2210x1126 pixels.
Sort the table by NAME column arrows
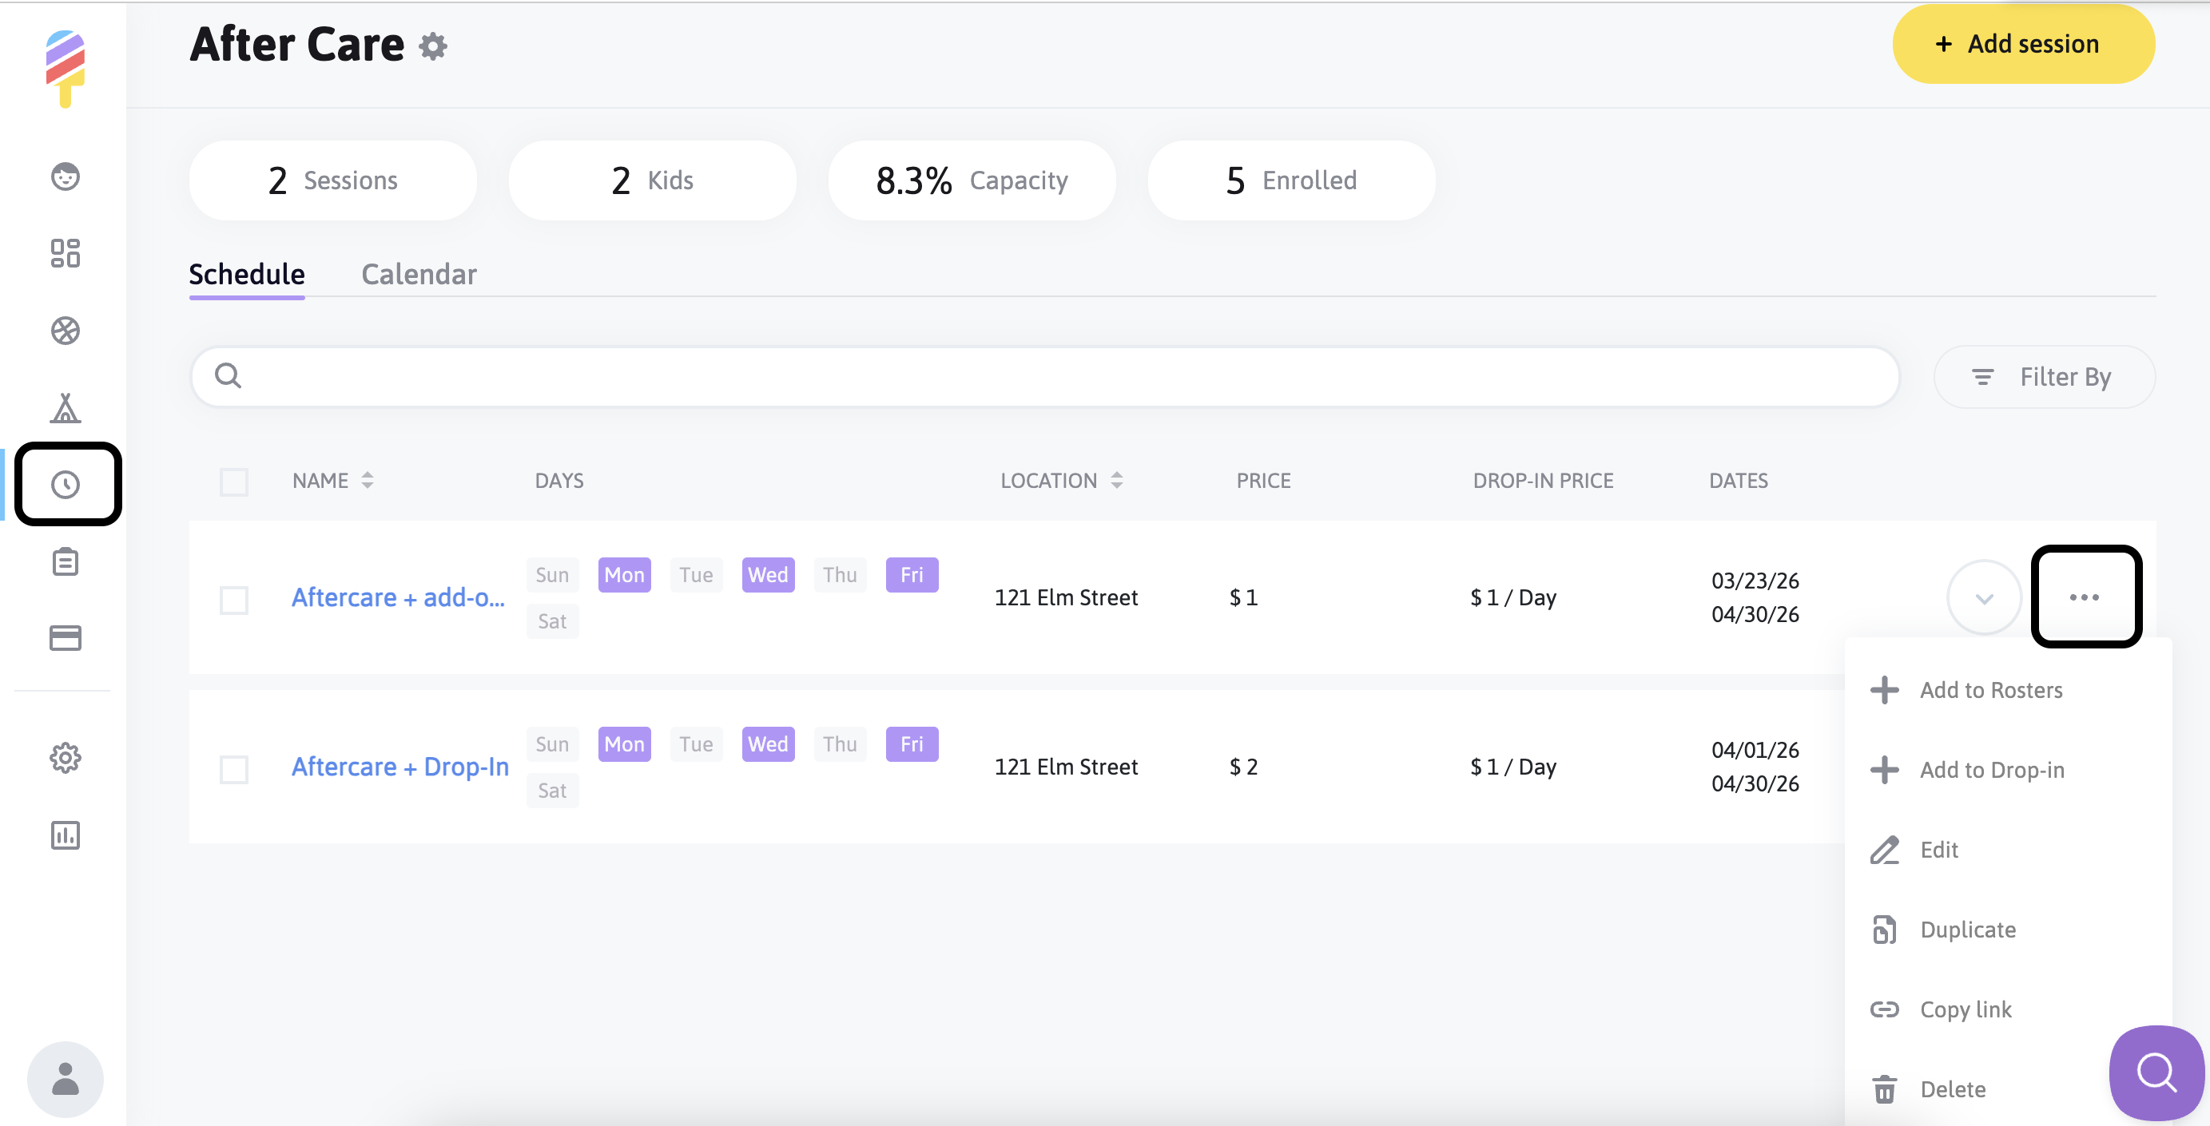(368, 480)
